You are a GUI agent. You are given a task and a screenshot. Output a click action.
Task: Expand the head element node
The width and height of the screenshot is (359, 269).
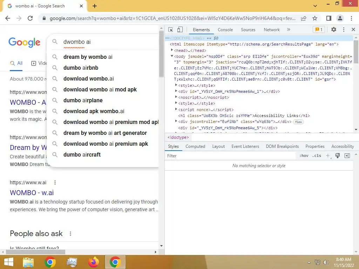pos(172,50)
